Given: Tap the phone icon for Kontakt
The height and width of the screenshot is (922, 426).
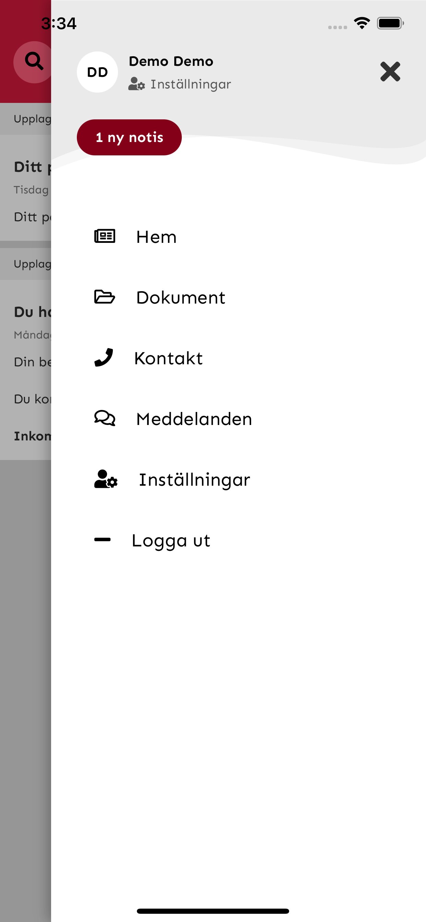Looking at the screenshot, I should click(104, 357).
